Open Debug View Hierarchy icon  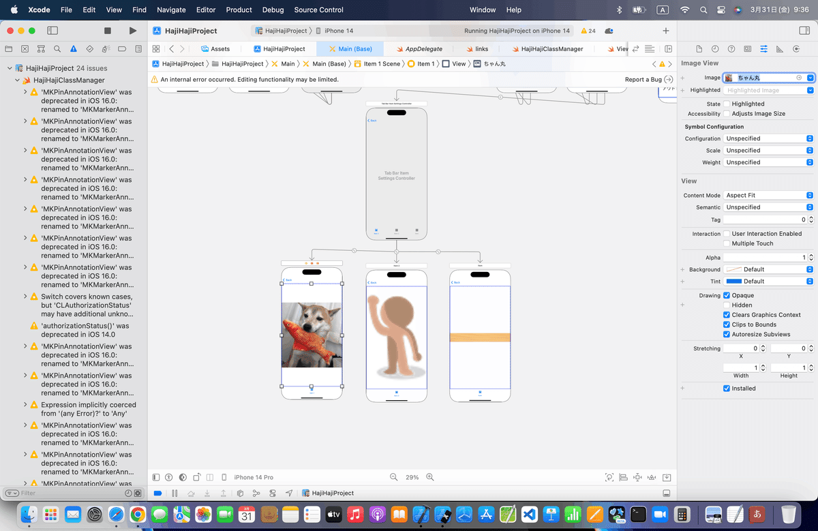pos(240,493)
